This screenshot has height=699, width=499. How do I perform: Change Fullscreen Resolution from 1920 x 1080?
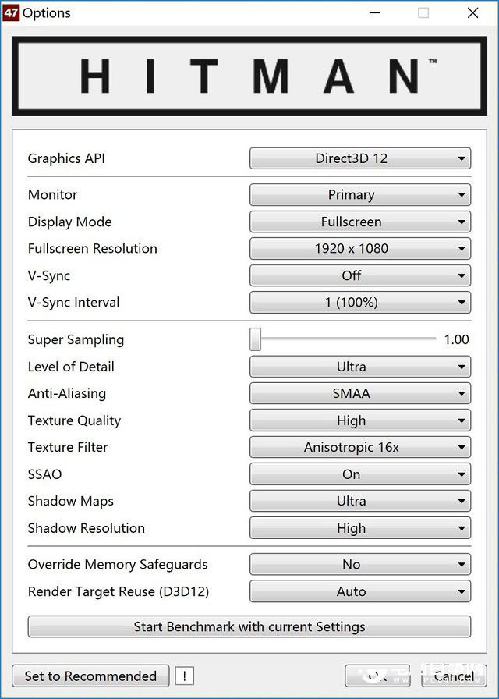tap(360, 248)
